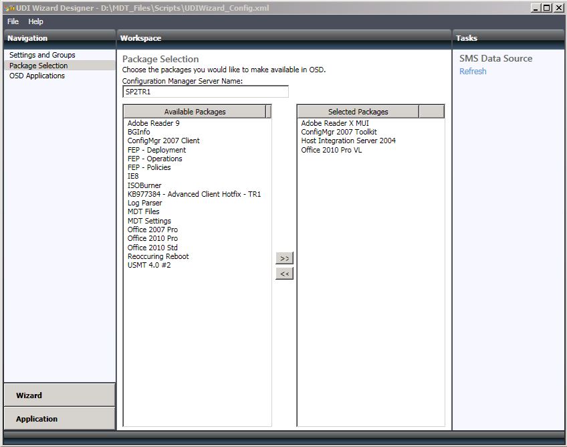This screenshot has width=567, height=447.
Task: Select FEP - Policies package
Action: pos(149,167)
